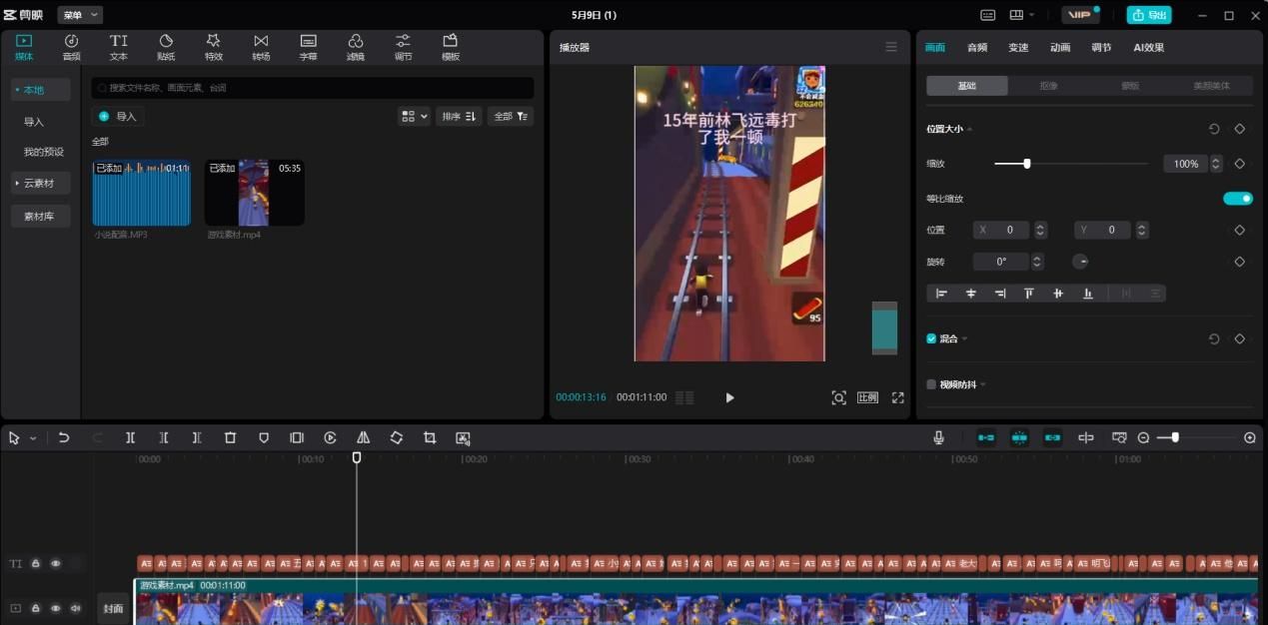The height and width of the screenshot is (625, 1268).
Task: Click the mirror flip icon in timeline toolbar
Action: (x=363, y=438)
